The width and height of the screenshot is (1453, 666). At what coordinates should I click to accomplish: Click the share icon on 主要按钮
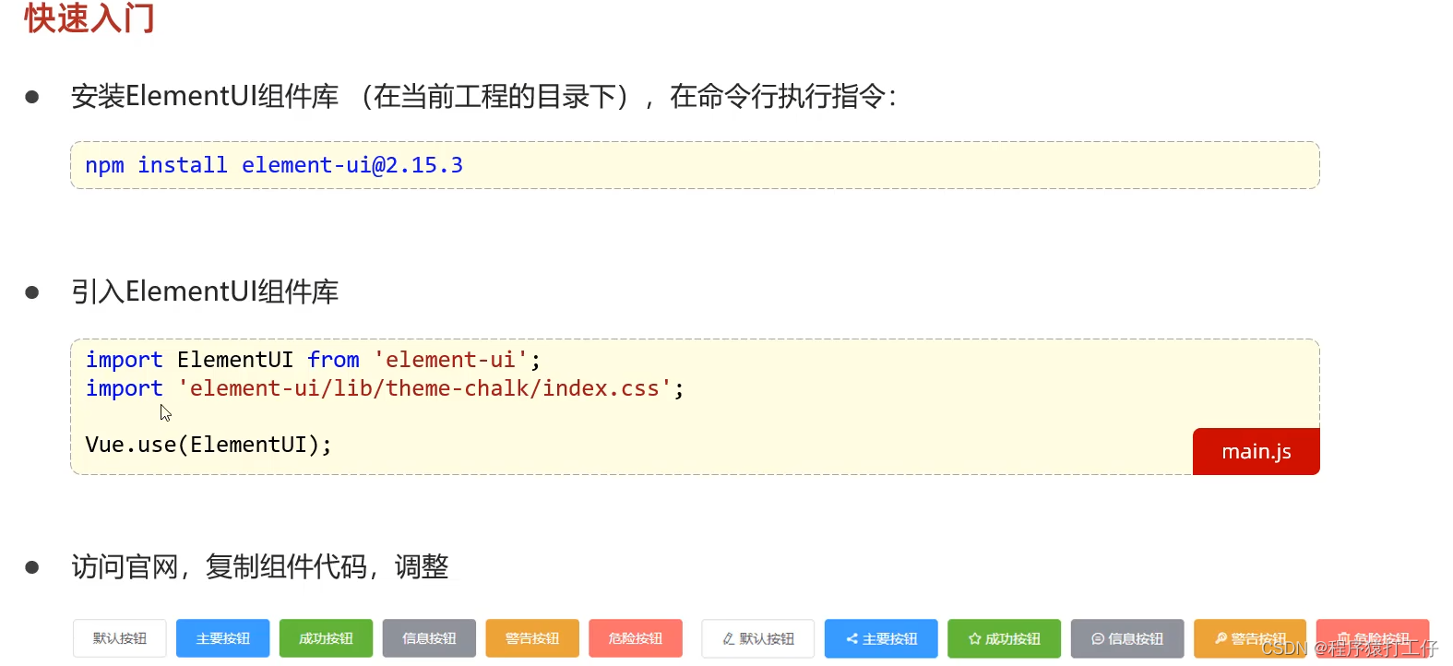(x=852, y=638)
